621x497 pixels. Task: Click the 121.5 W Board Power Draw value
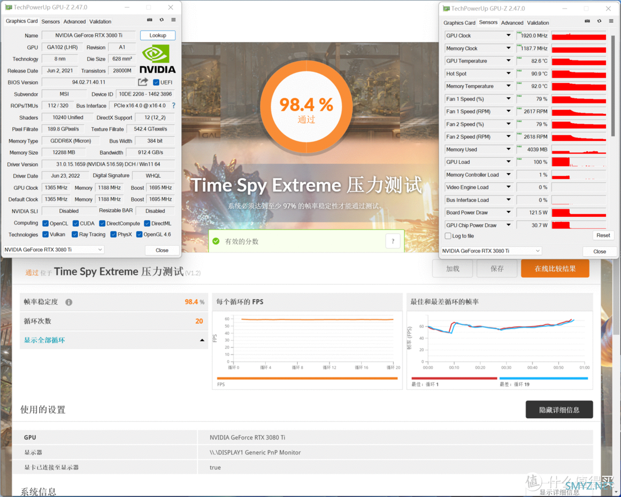tap(532, 212)
